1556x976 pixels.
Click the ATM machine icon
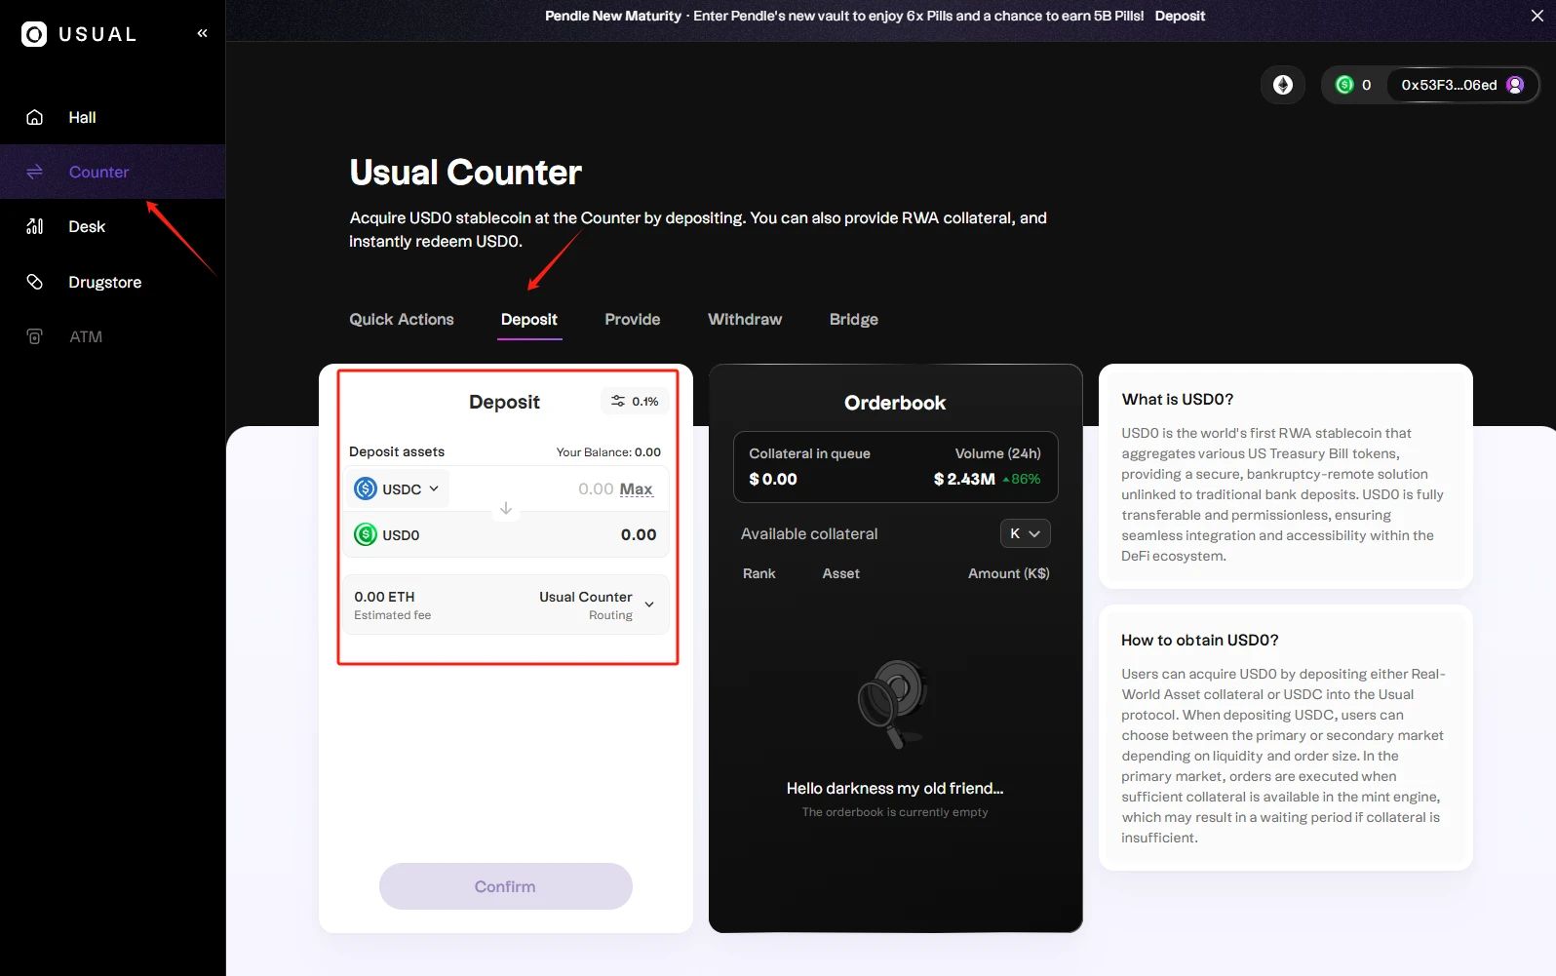pyautogui.click(x=34, y=336)
